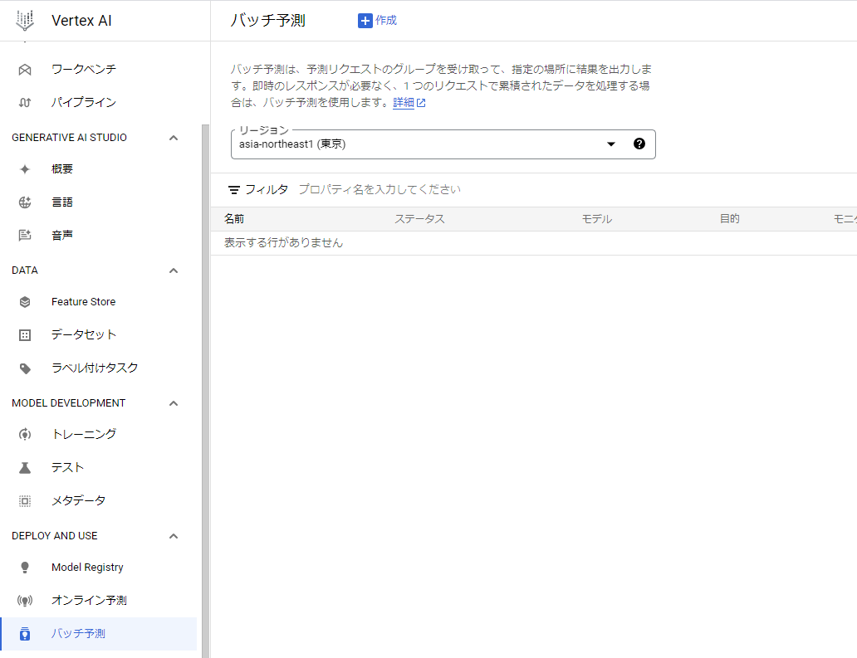Click the Feature Store icon
Image resolution: width=857 pixels, height=658 pixels.
coord(25,302)
